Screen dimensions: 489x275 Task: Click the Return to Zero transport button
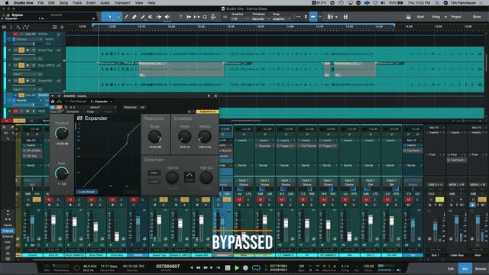tap(219, 268)
